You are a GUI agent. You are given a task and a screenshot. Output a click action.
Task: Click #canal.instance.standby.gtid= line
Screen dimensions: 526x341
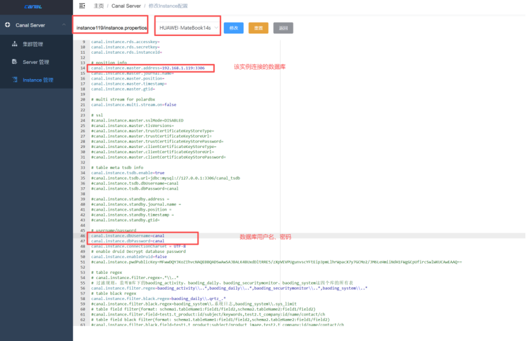tap(125, 220)
